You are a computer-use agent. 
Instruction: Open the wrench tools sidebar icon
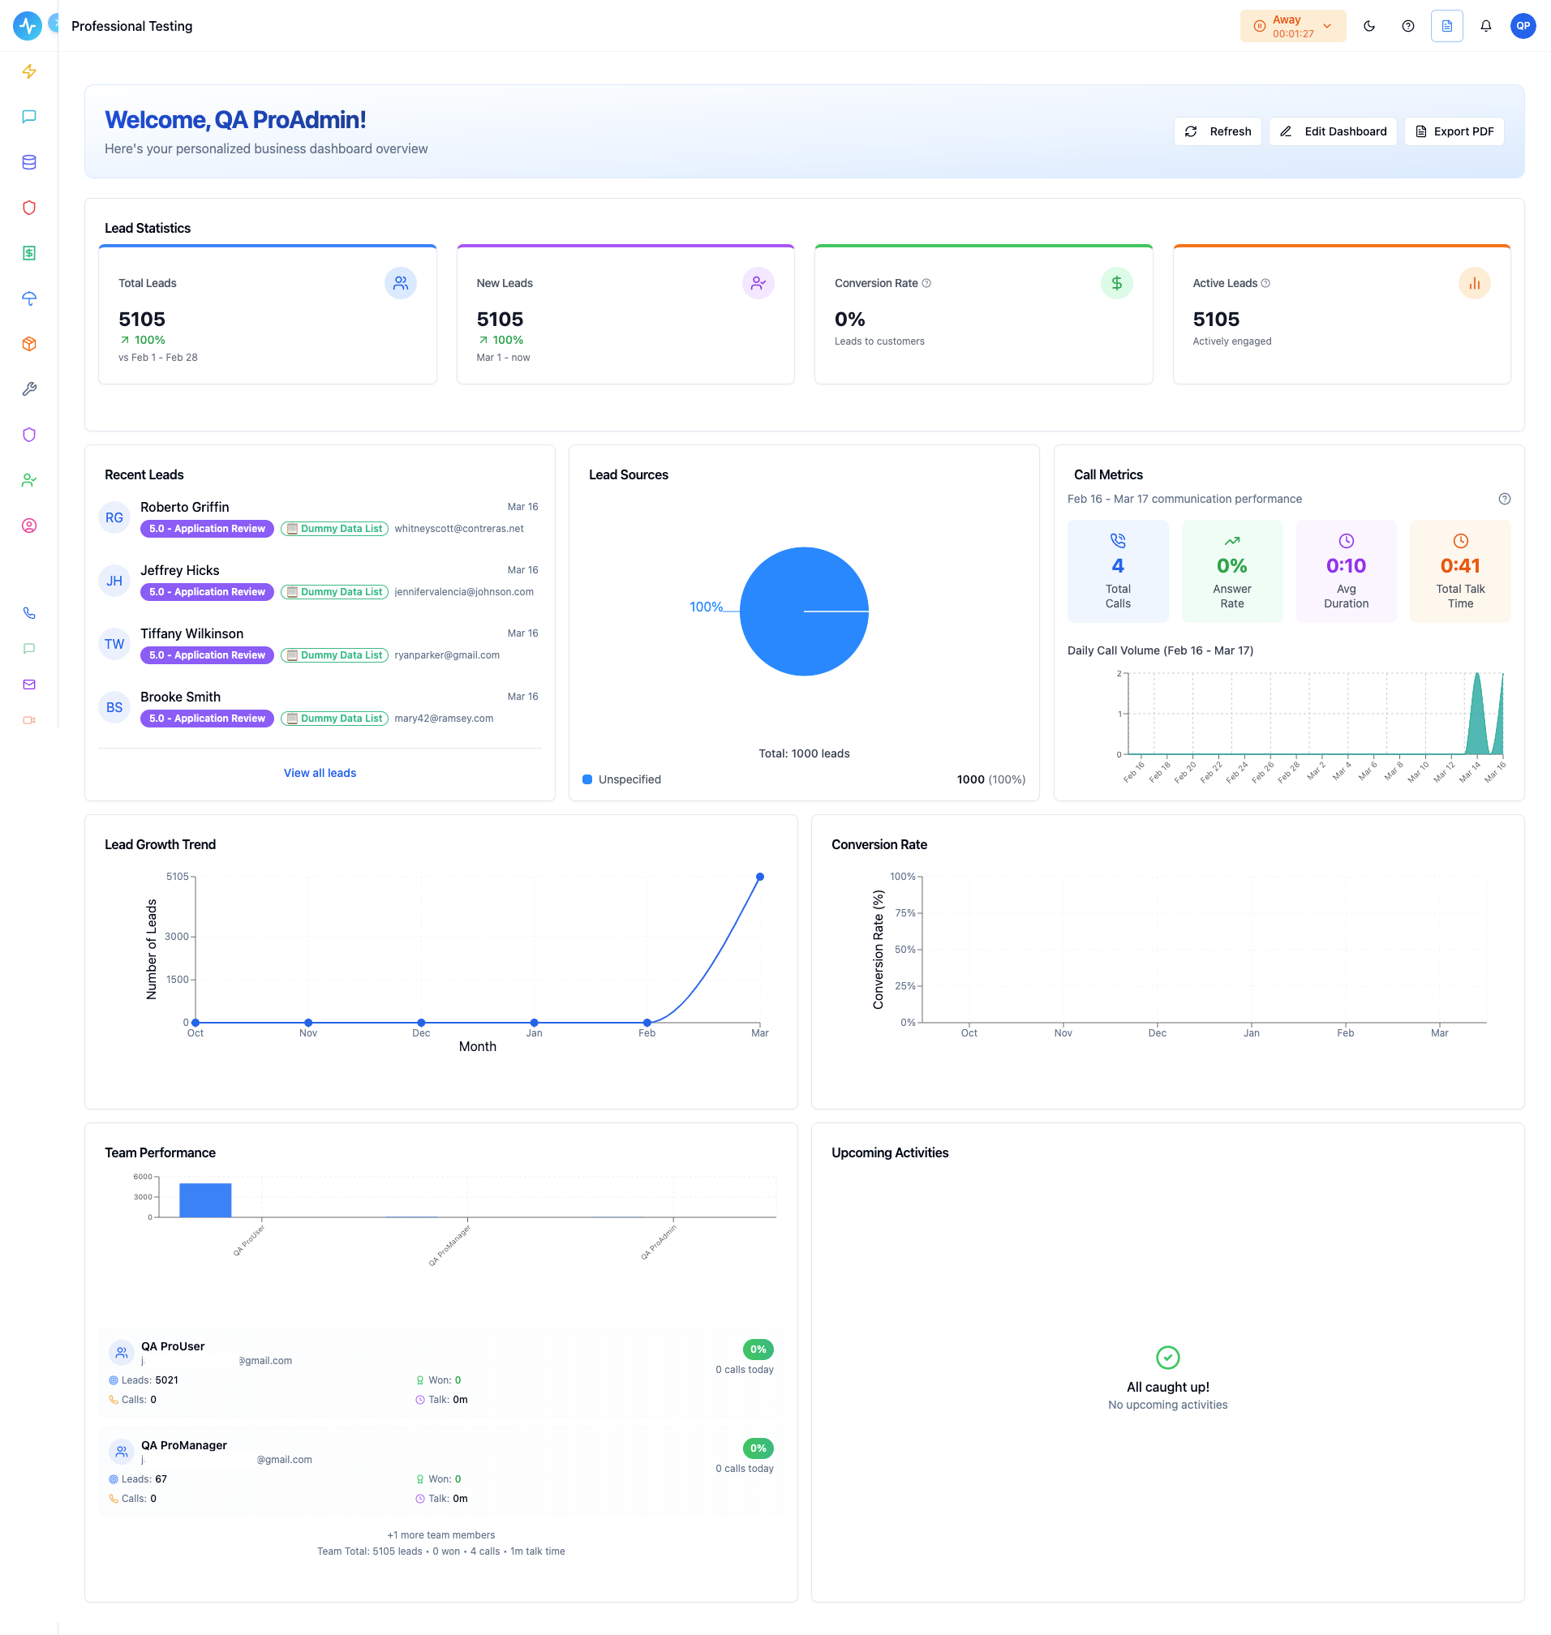[x=29, y=388]
